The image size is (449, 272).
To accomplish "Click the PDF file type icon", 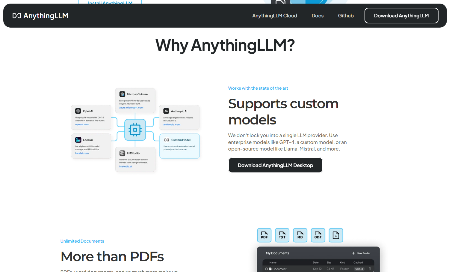I will point(264,235).
